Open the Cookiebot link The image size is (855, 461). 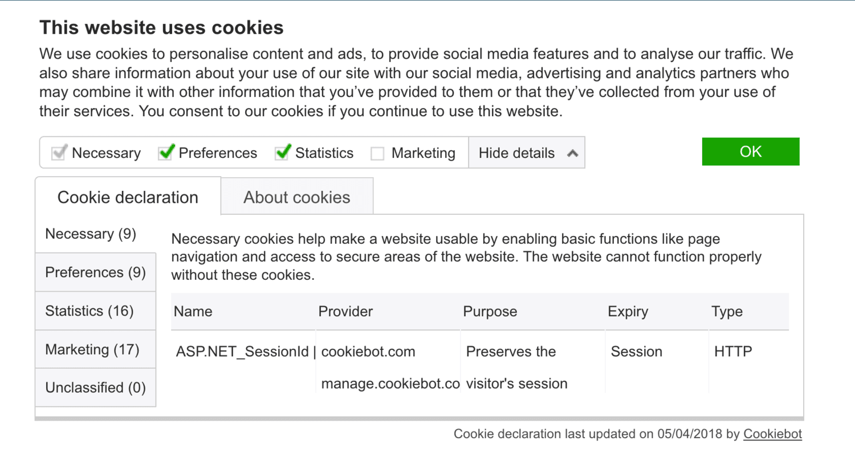[x=772, y=434]
